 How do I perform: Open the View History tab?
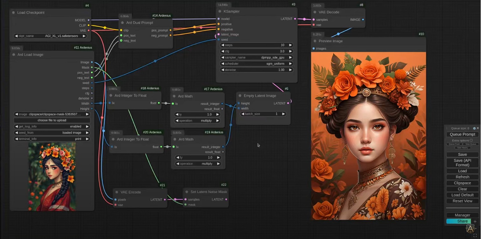[x=462, y=148]
